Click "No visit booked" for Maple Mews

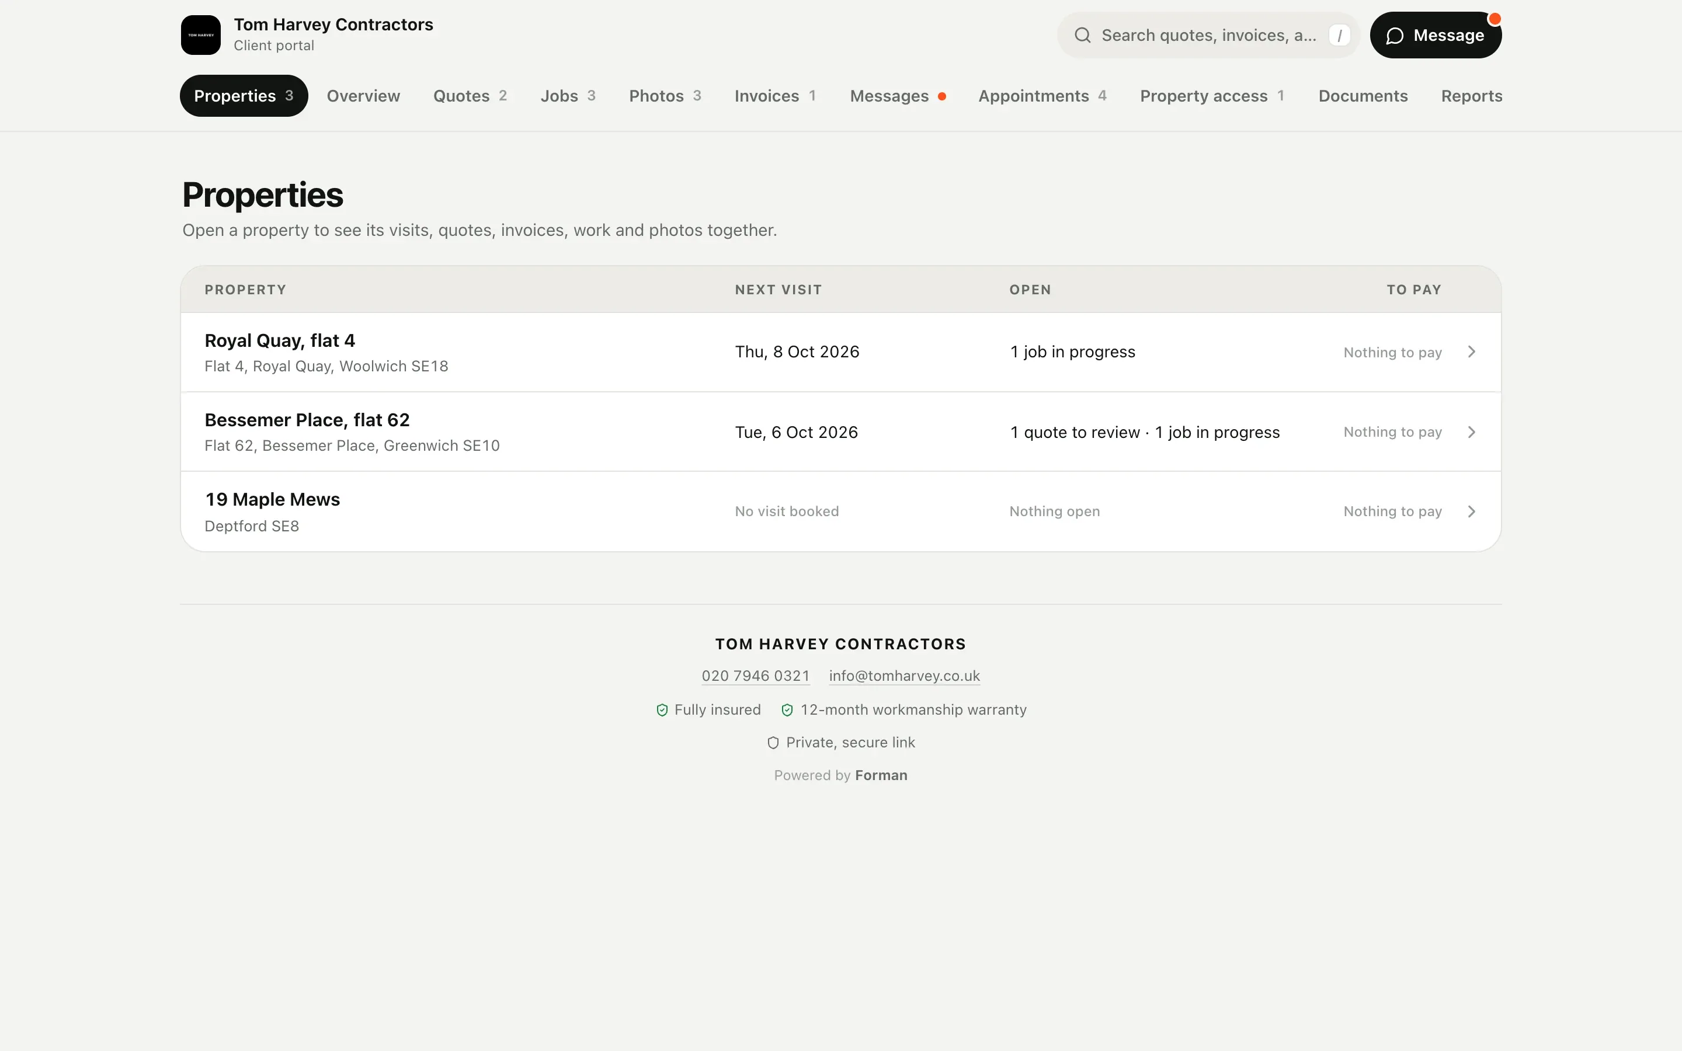(787, 511)
